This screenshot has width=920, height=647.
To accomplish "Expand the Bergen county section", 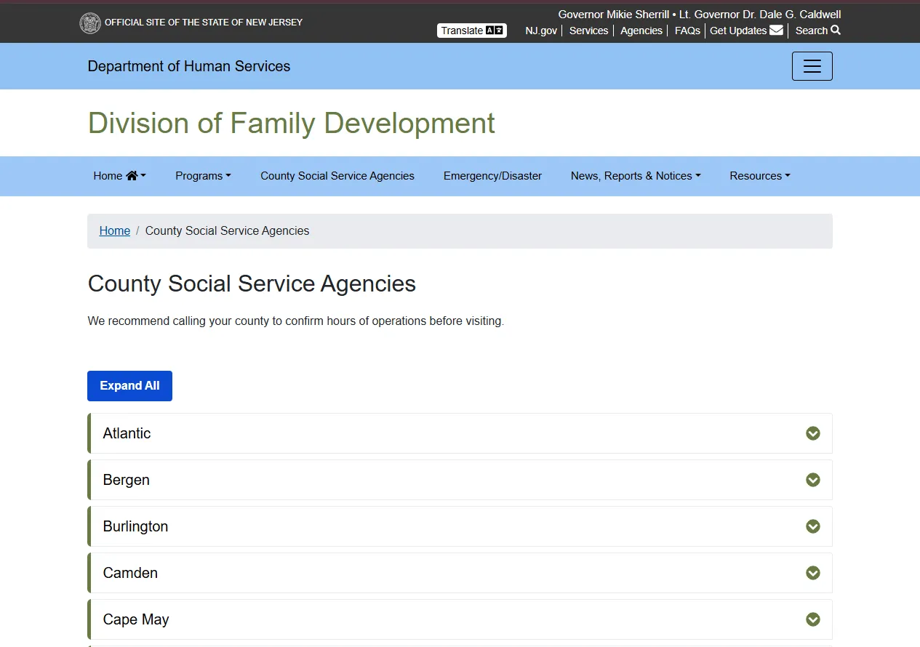I will (x=460, y=480).
